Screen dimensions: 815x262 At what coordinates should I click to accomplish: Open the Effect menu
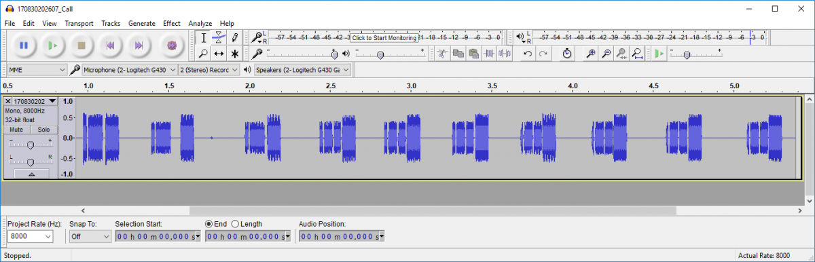172,23
